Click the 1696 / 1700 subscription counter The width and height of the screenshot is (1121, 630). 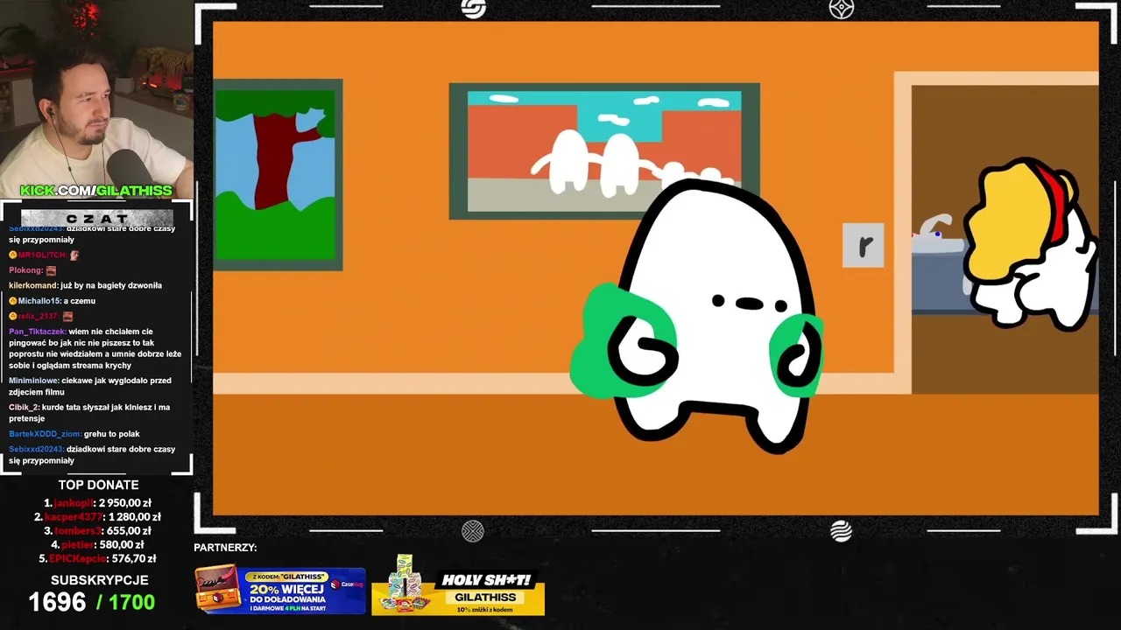coord(92,602)
